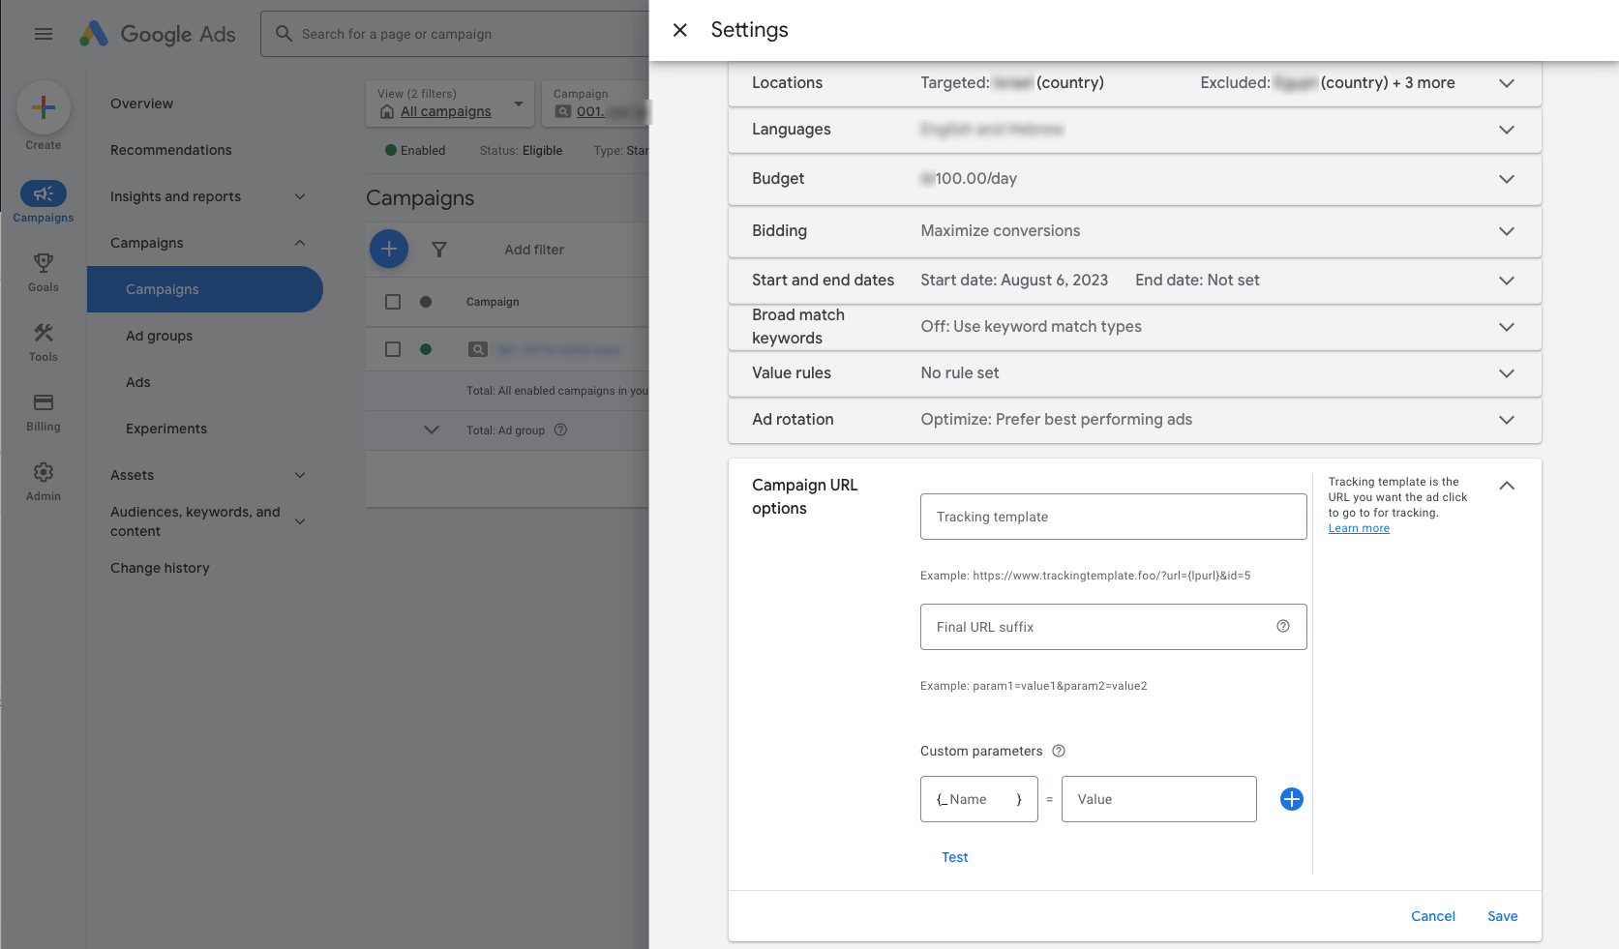Click the Tracking template input field
1619x949 pixels.
click(1113, 517)
